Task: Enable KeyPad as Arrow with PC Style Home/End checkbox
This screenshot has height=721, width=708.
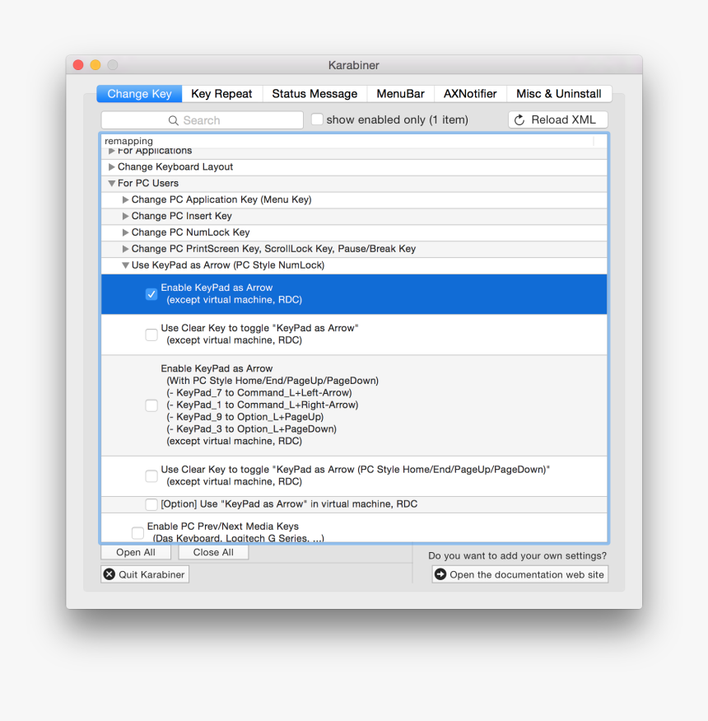Action: tap(151, 405)
